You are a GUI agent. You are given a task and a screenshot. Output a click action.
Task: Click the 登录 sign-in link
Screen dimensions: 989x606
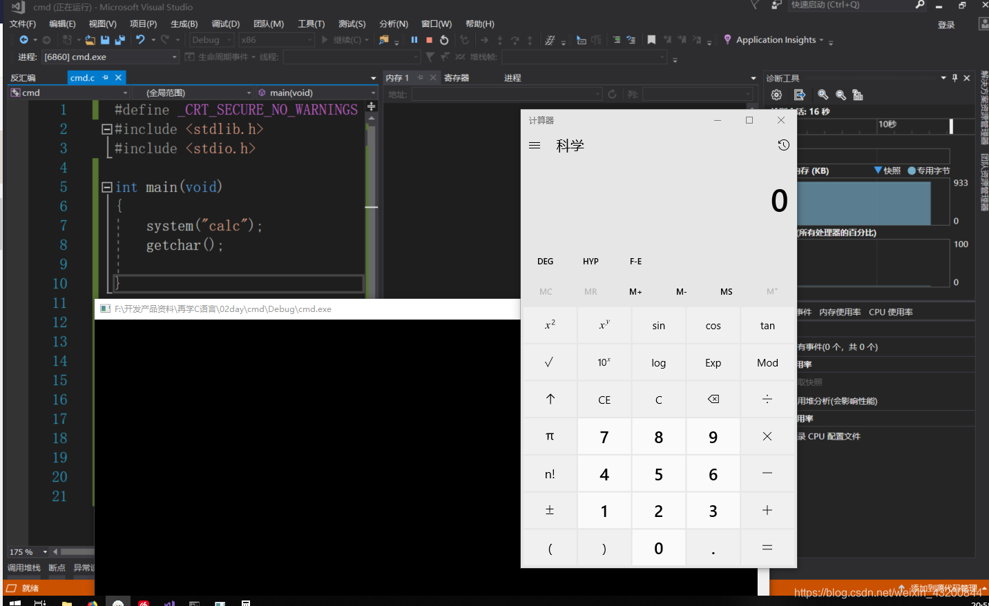pos(945,25)
